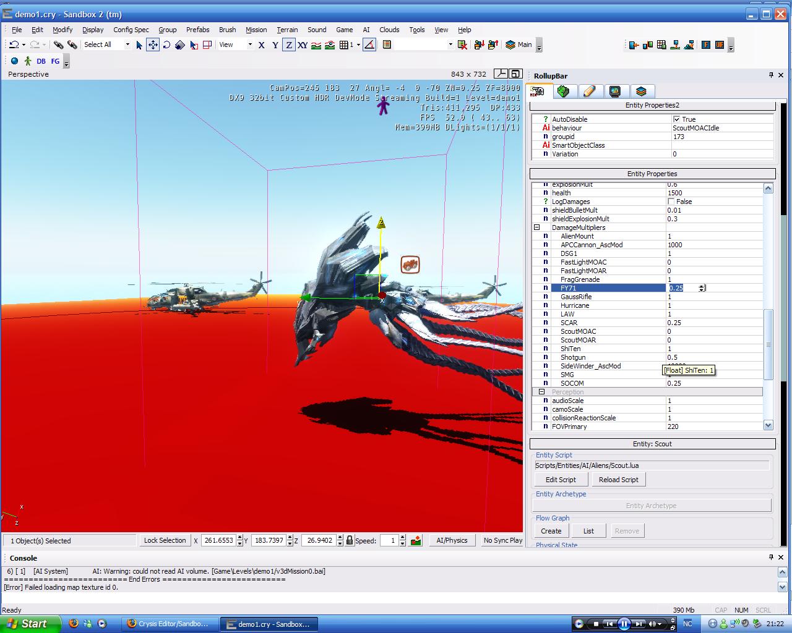Click the Undo arrow icon

(14, 45)
